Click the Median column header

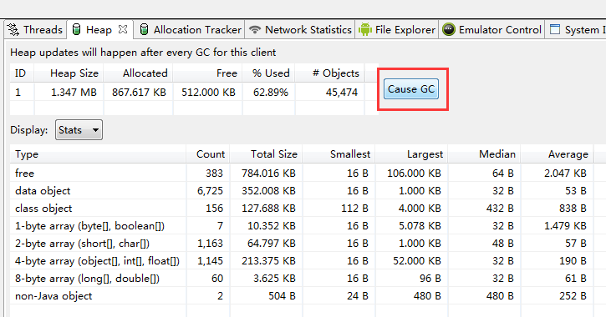point(485,154)
